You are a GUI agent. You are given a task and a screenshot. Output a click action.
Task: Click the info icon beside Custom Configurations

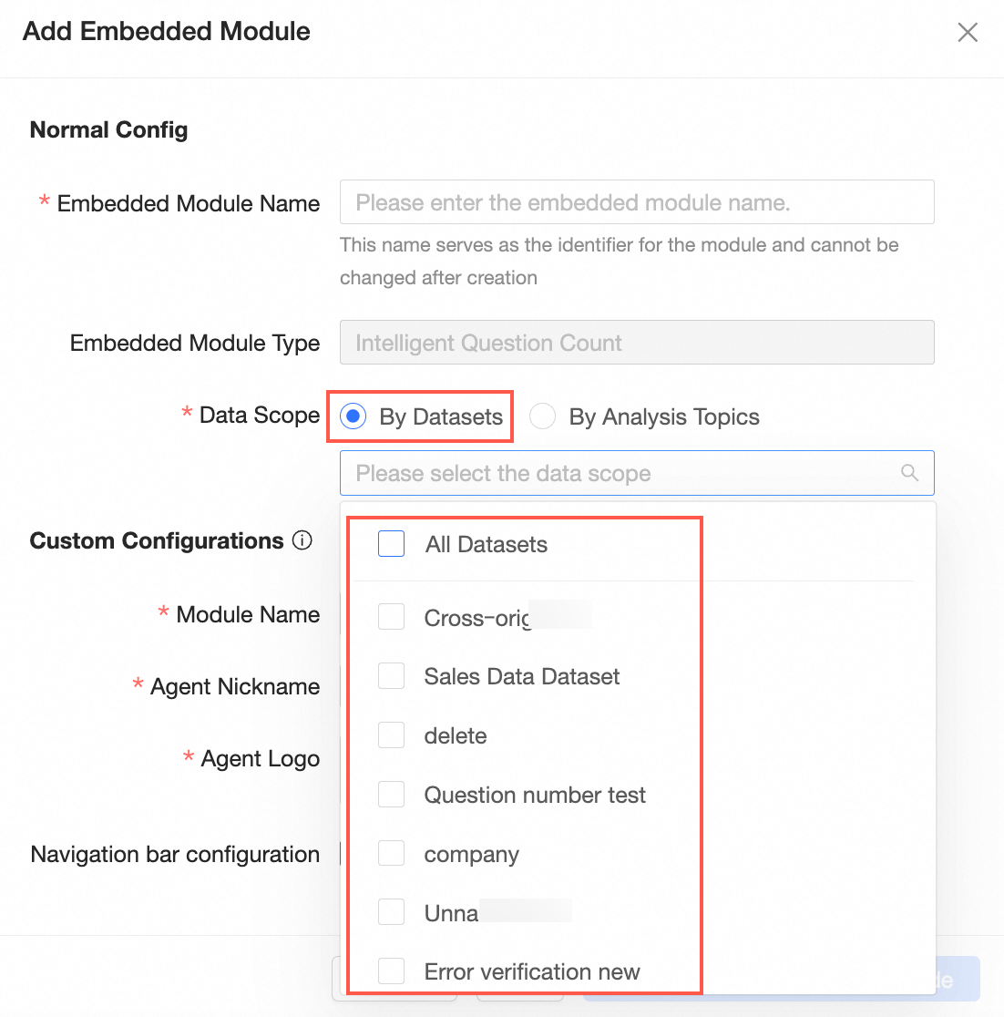click(x=302, y=540)
